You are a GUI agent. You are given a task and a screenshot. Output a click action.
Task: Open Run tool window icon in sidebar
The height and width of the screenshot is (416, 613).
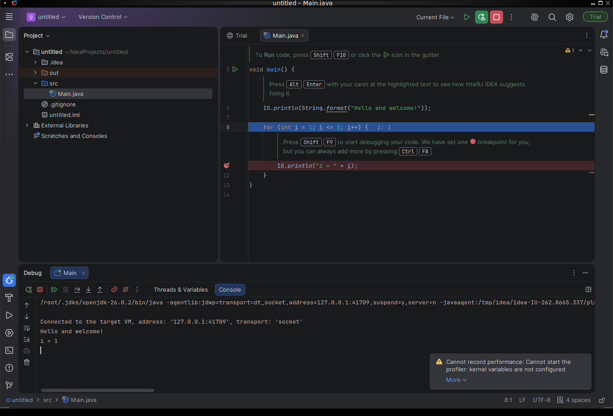[9, 315]
